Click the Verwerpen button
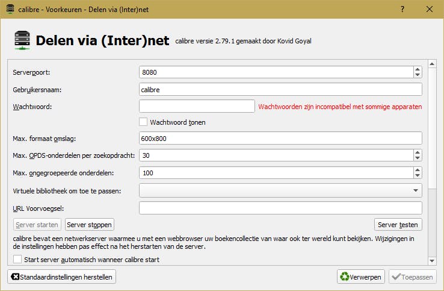444x291 pixels. pyautogui.click(x=361, y=277)
